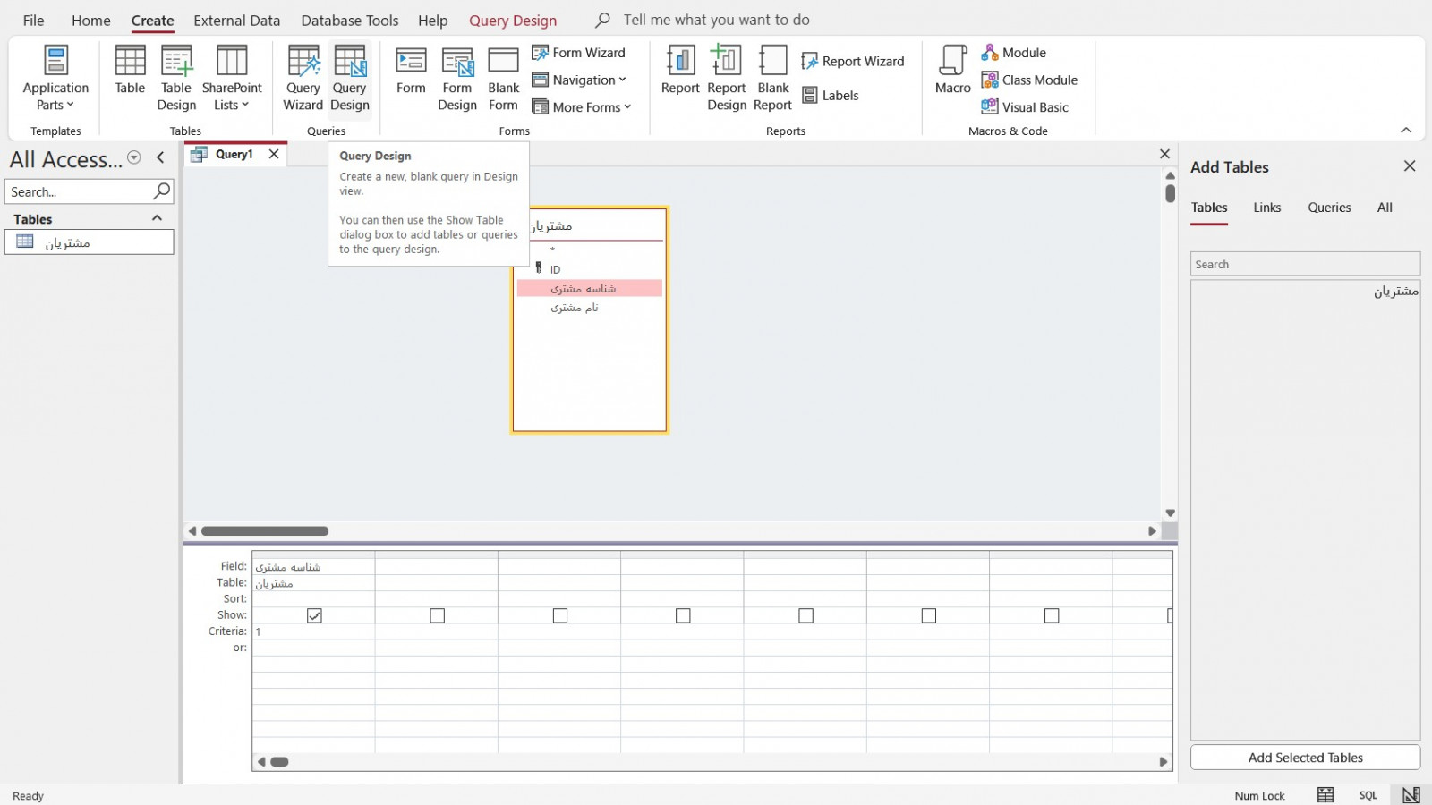Select the ID field in table box
Viewport: 1432px width, 805px height.
(590, 269)
